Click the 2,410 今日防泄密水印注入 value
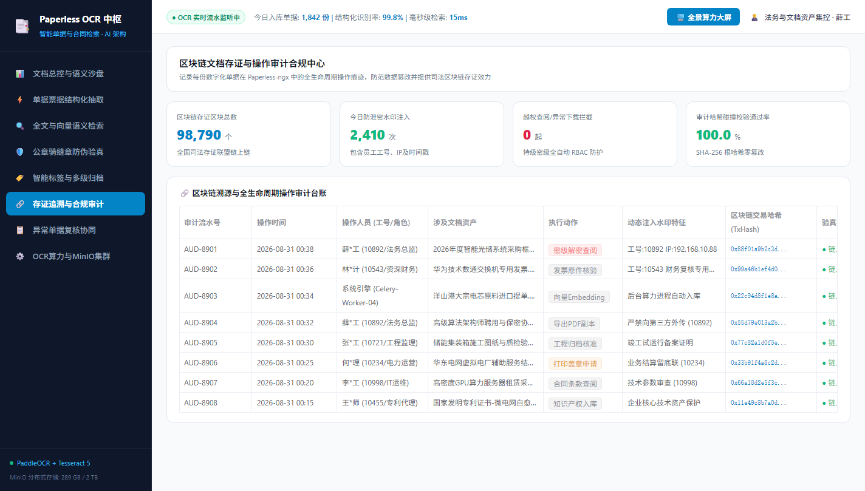This screenshot has height=491, width=865. click(368, 135)
